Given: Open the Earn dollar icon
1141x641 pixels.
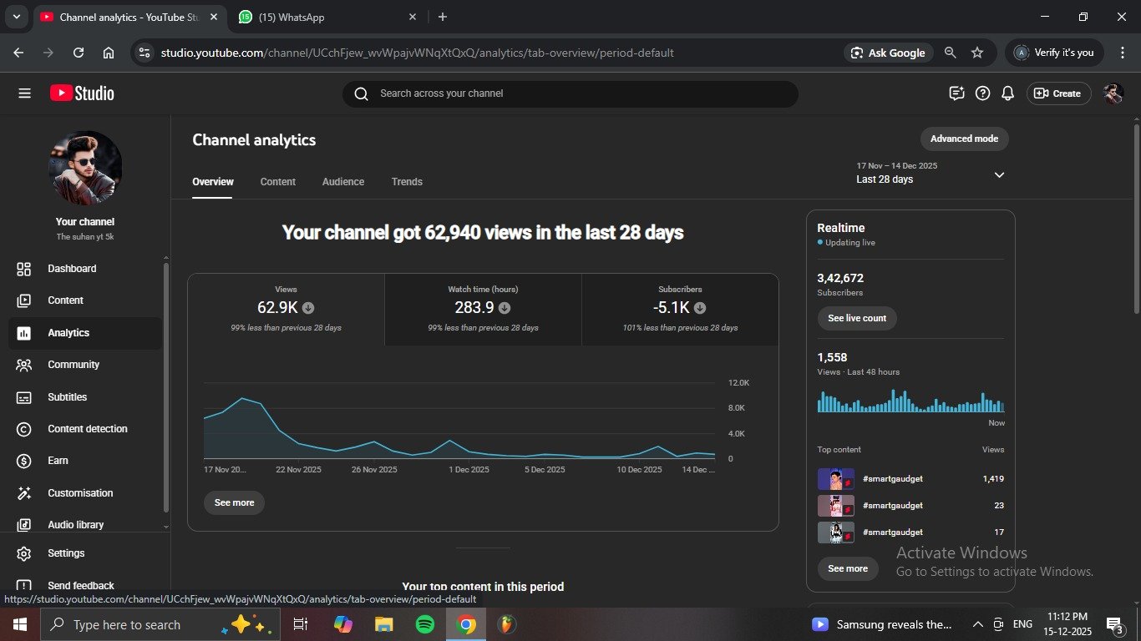Looking at the screenshot, I should pyautogui.click(x=24, y=461).
